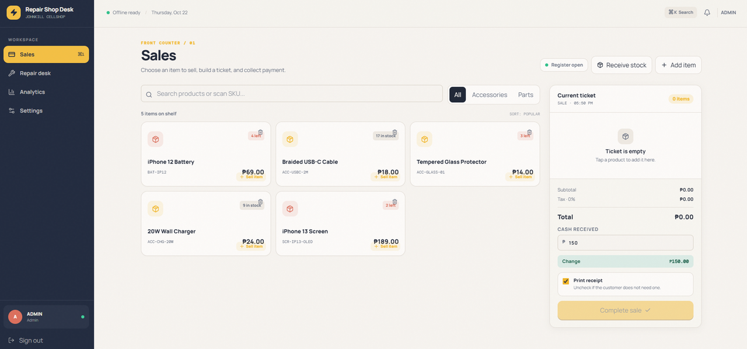Open Settings from the sidebar

tap(46, 110)
